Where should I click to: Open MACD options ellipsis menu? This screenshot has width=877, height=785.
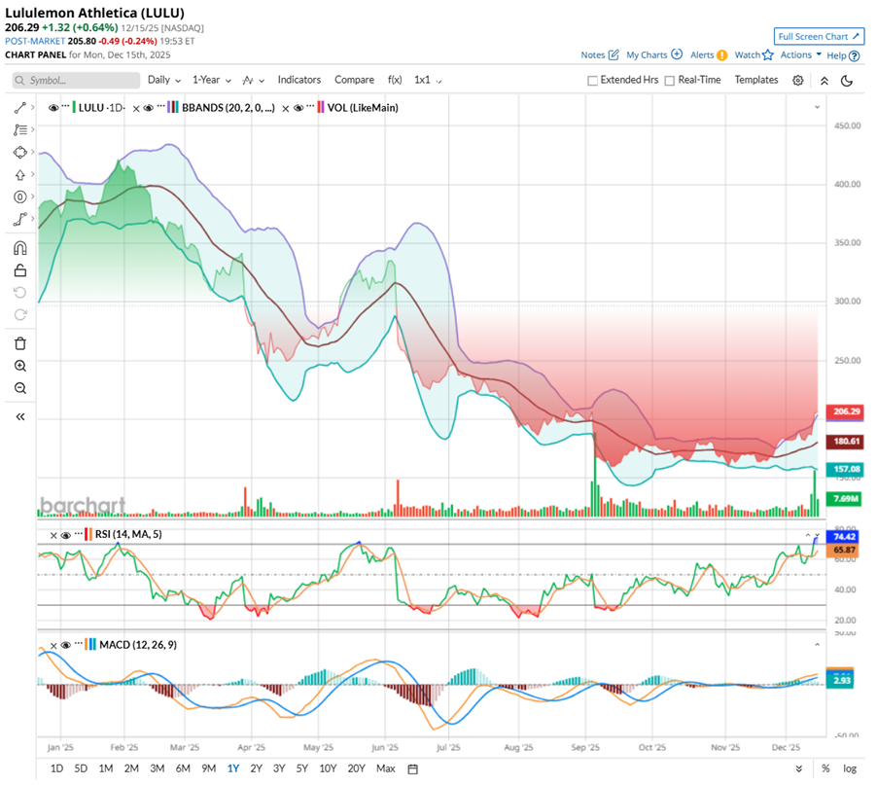pos(79,643)
